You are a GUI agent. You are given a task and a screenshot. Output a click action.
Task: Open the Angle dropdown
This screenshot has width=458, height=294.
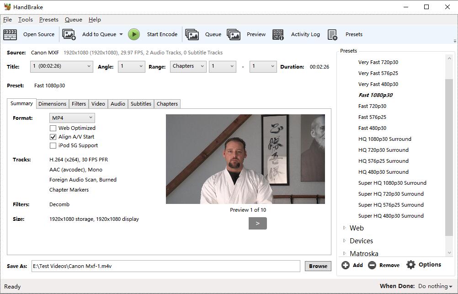point(132,66)
